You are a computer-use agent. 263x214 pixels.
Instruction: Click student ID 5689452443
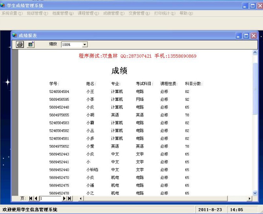(x=59, y=154)
